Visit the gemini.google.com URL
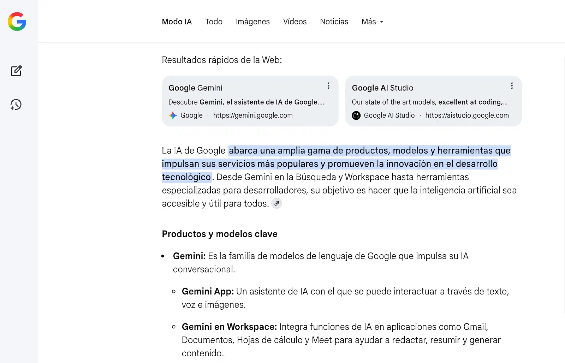The height and width of the screenshot is (363, 565). [253, 115]
